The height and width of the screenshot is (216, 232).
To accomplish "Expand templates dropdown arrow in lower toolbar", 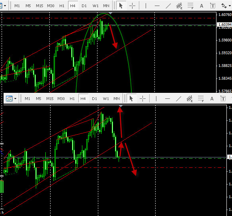I will click(15, 98).
